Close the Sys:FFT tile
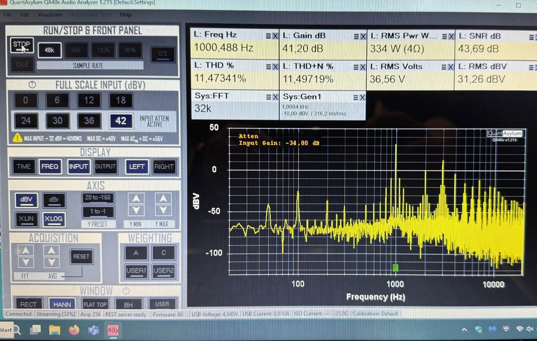This screenshot has height=341, width=537. 275,97
